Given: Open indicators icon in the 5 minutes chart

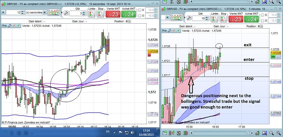Looking at the screenshot, I should [x=176, y=17].
